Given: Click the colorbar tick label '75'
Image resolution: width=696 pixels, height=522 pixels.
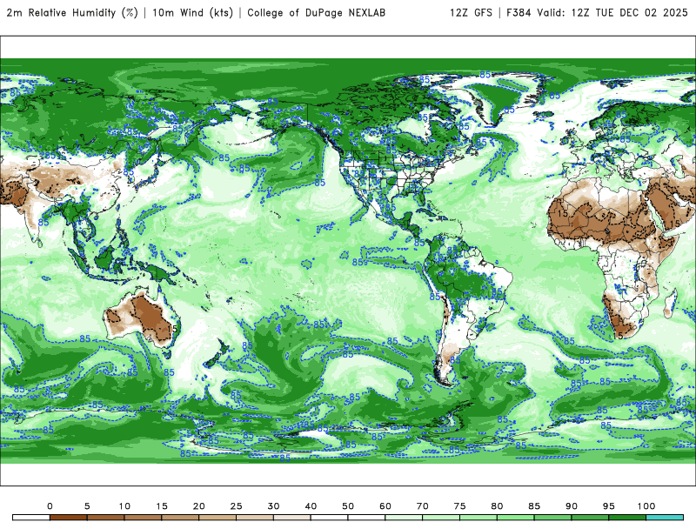Looking at the screenshot, I should pyautogui.click(x=460, y=506).
